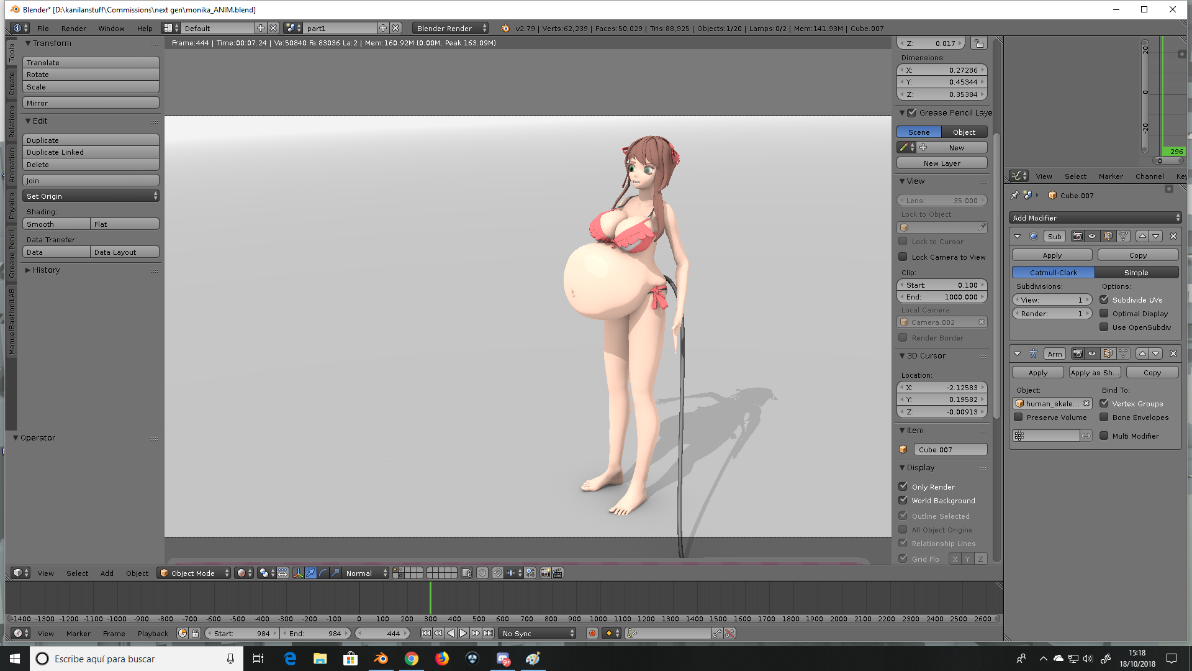This screenshot has height=671, width=1192.
Task: Remove the Arm modifier
Action: (x=1173, y=354)
